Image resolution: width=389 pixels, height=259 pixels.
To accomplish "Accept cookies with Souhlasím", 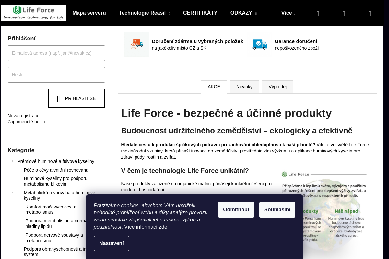I will pyautogui.click(x=277, y=210).
